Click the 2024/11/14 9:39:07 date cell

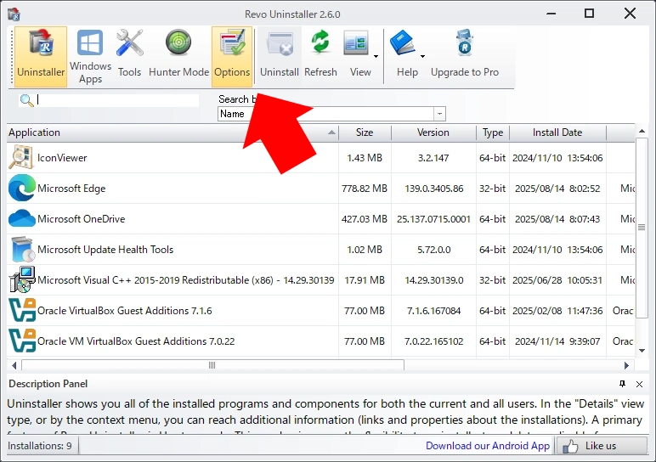pyautogui.click(x=557, y=341)
